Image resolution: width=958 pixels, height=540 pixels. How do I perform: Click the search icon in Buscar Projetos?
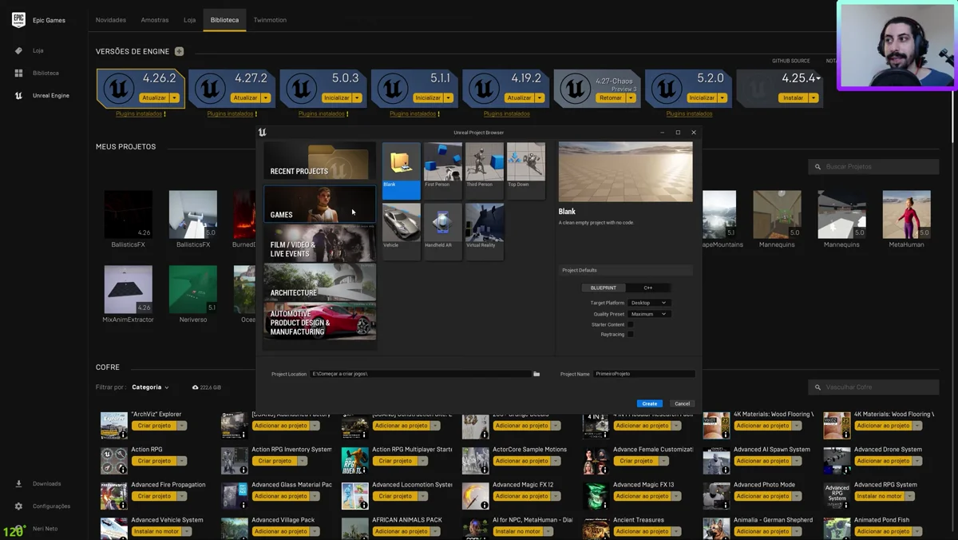click(x=817, y=167)
